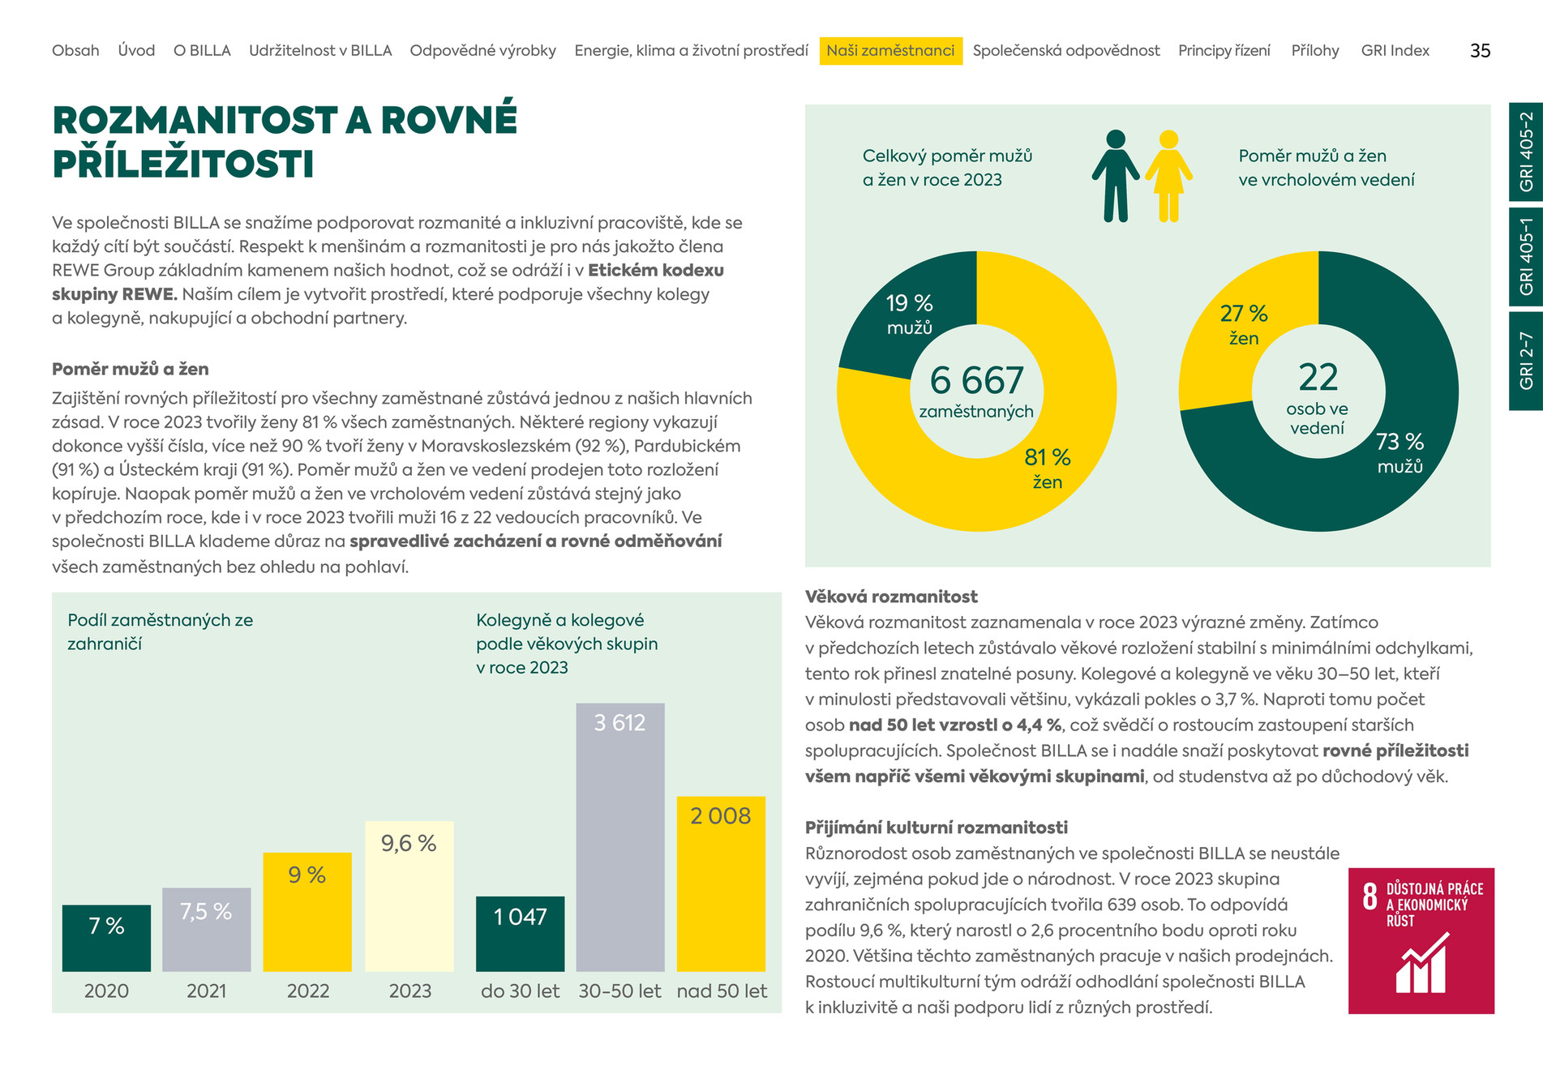
Task: Select the 27 % žen donut segment
Action: [1244, 324]
